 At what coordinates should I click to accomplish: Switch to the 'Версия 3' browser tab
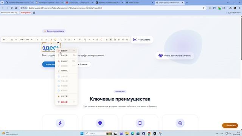click(109, 3)
